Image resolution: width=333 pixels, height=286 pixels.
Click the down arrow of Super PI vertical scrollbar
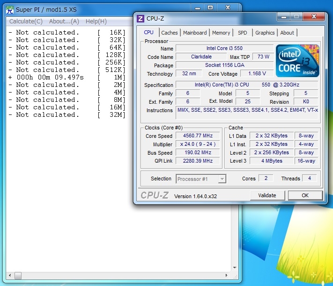(x=235, y=268)
